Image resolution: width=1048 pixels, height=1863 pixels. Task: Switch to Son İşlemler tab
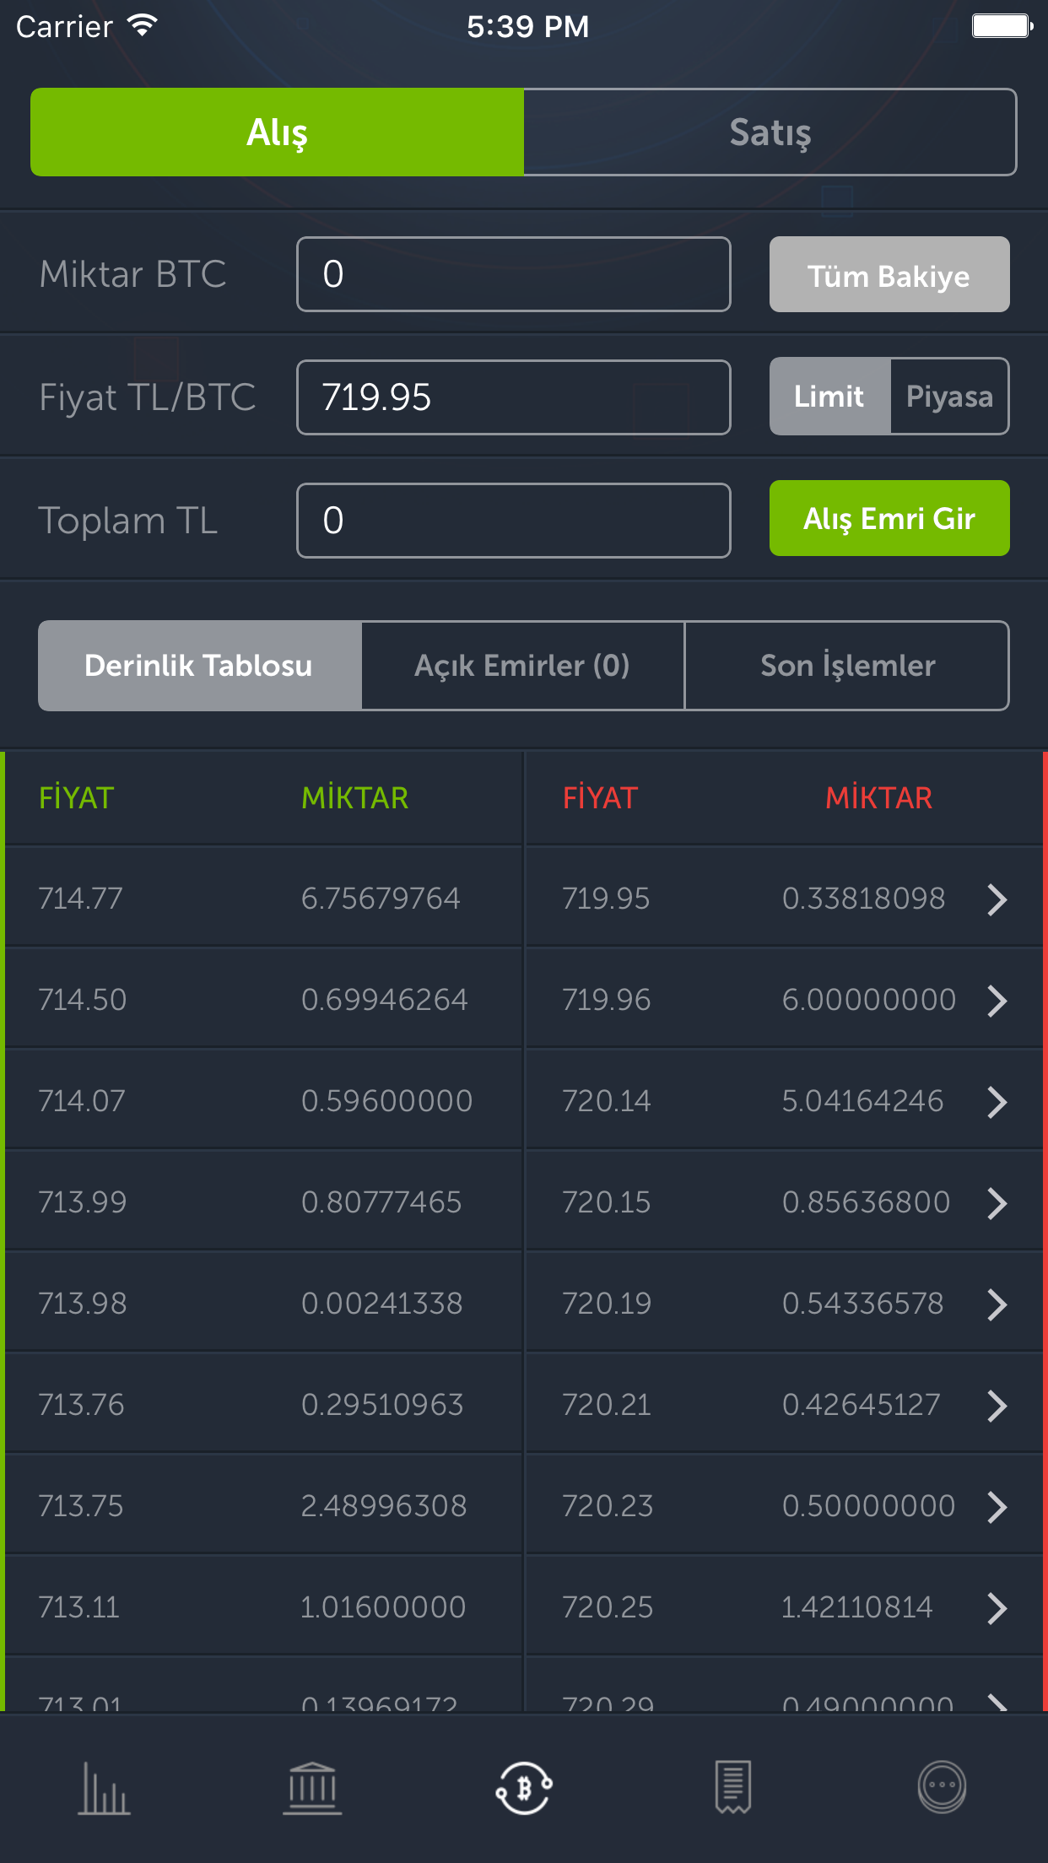click(847, 666)
